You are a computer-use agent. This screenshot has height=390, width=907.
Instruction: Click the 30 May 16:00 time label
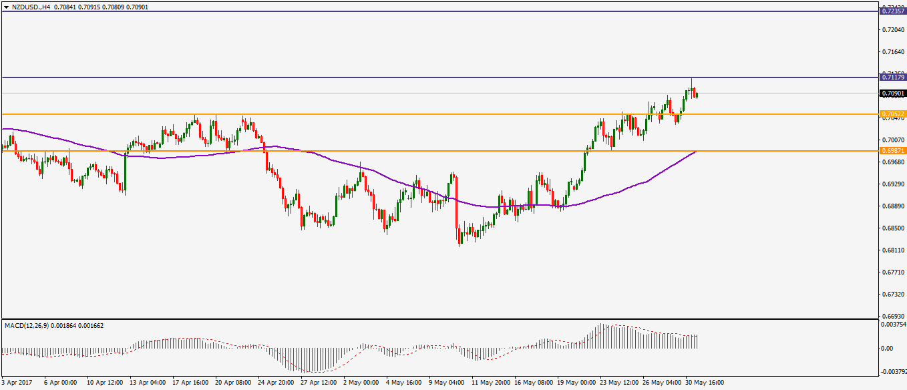(x=705, y=383)
